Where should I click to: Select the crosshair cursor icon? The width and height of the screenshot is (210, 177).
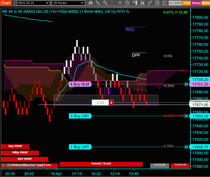tap(120, 3)
